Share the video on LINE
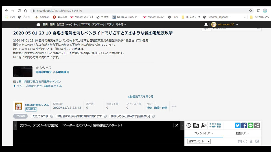This screenshot has height=152, width=271. [250, 125]
